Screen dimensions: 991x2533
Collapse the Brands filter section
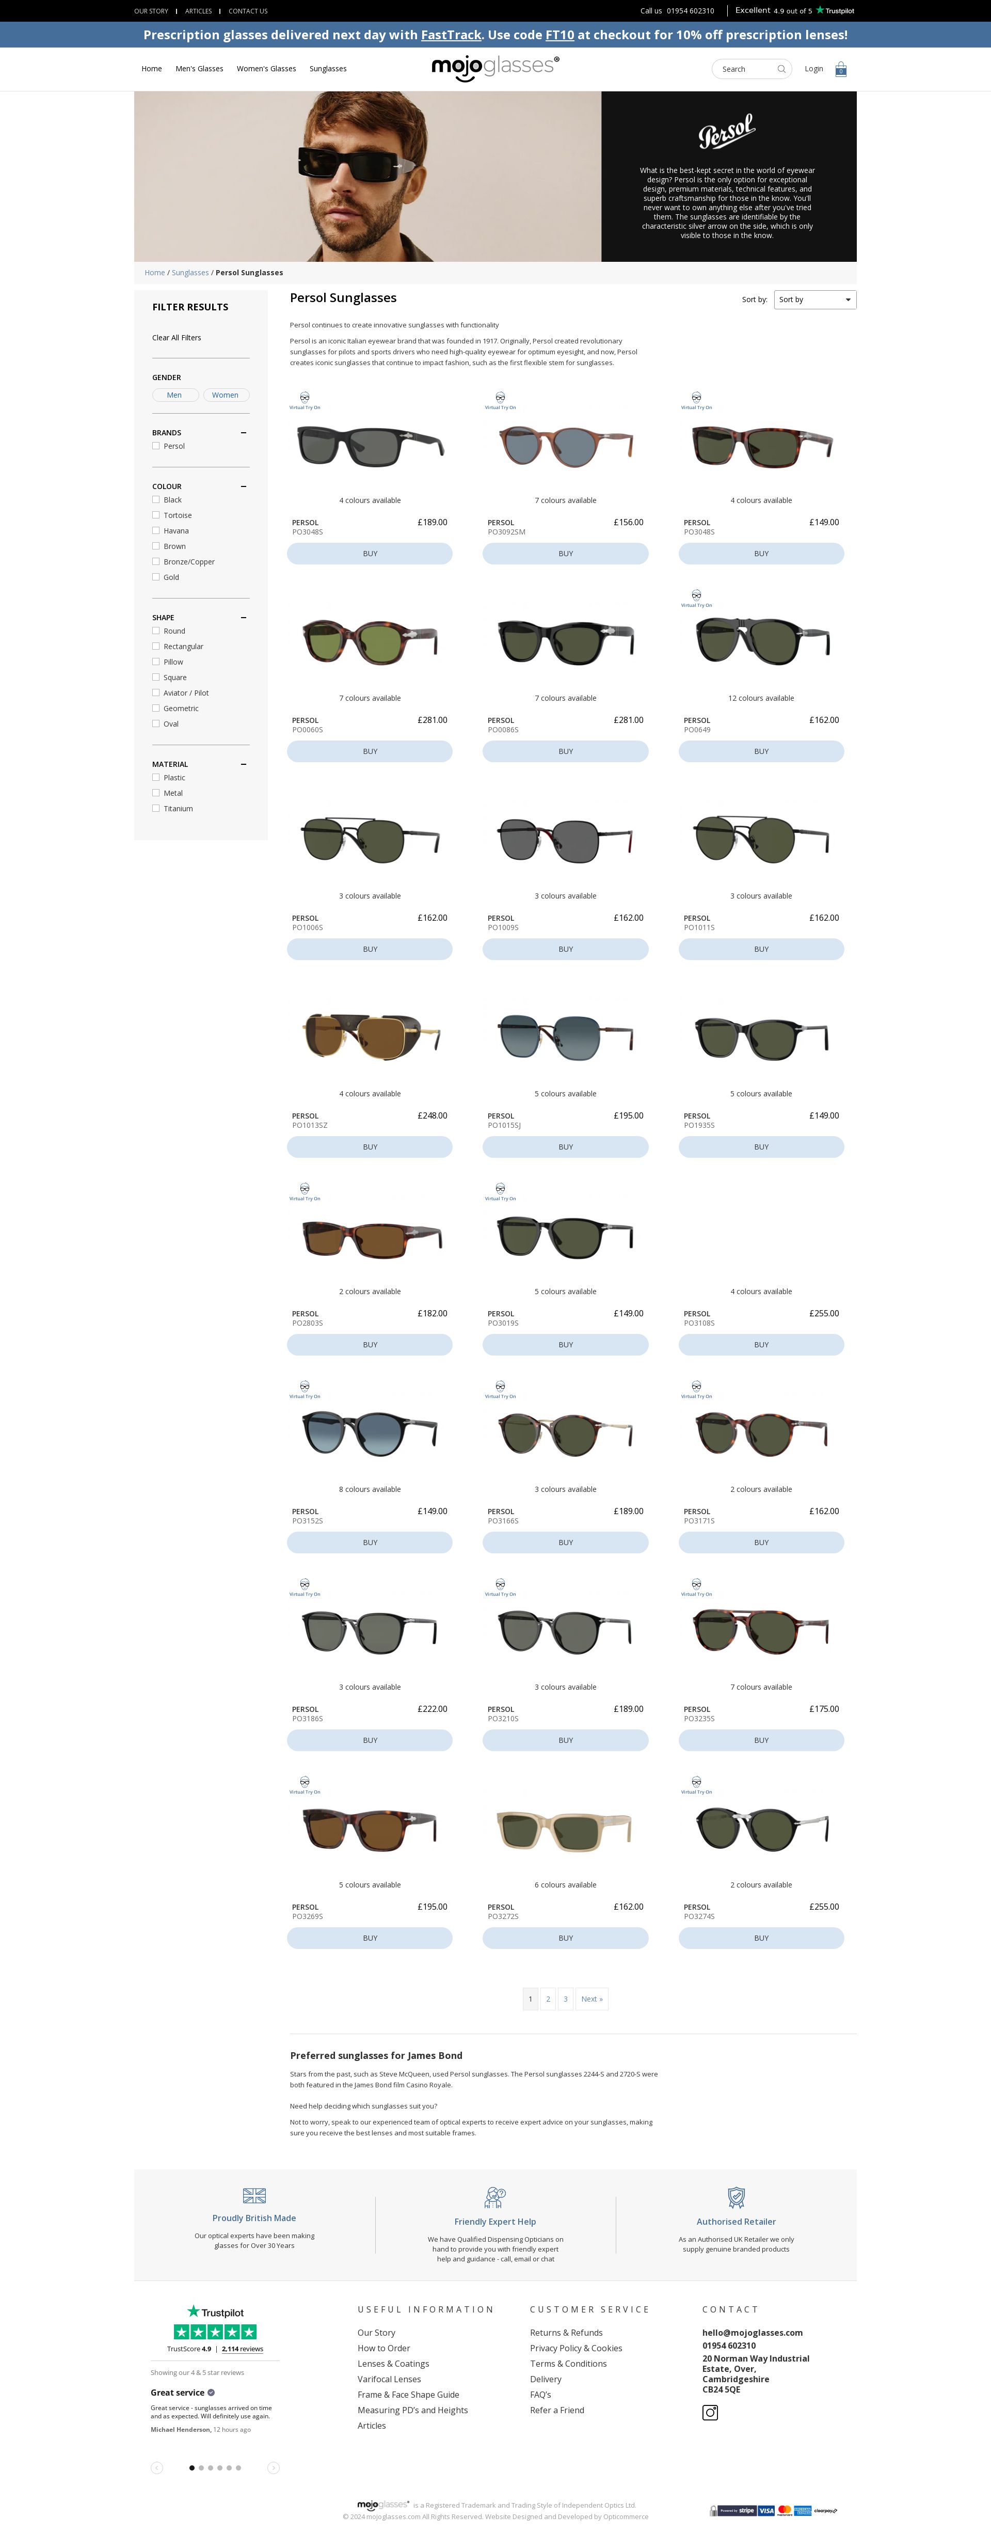(243, 433)
